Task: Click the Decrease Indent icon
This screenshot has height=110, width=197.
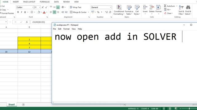Action: click(63, 12)
